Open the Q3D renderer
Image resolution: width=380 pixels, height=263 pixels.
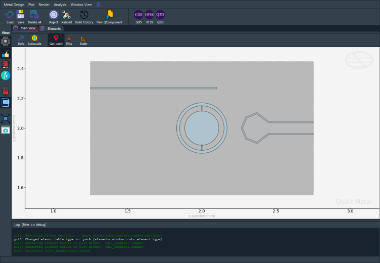tap(160, 17)
